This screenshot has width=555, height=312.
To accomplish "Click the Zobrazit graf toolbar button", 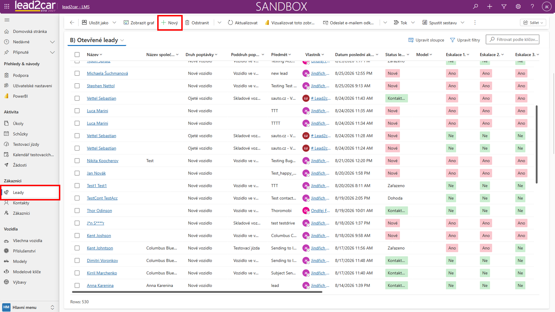I will [x=139, y=23].
